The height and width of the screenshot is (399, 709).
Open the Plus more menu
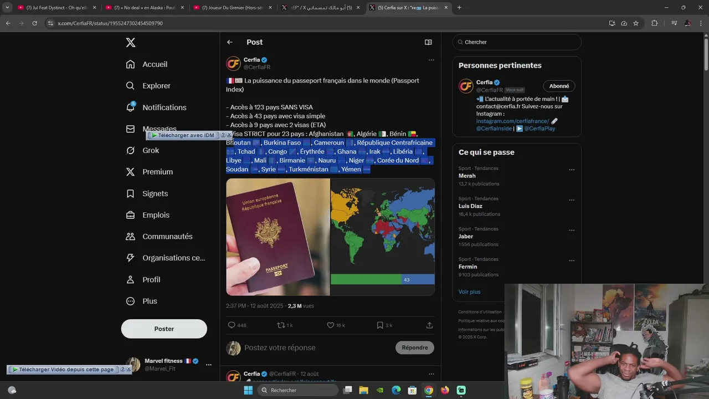141,301
